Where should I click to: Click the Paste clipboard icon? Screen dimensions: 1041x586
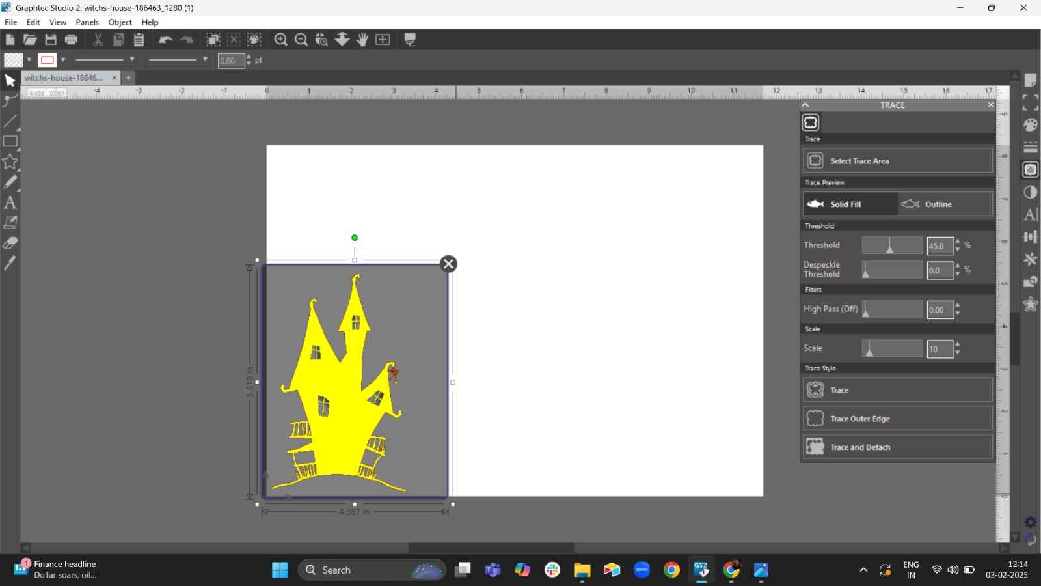click(x=139, y=40)
